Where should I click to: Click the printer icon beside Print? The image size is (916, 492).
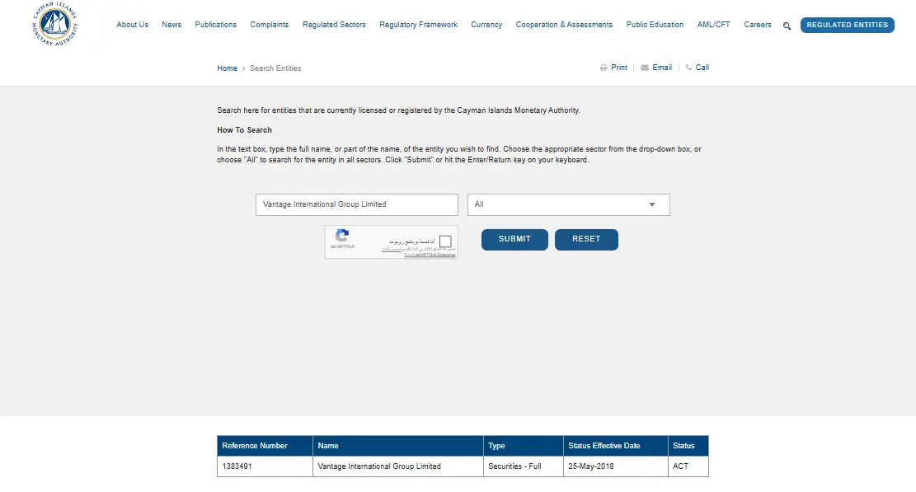[604, 68]
